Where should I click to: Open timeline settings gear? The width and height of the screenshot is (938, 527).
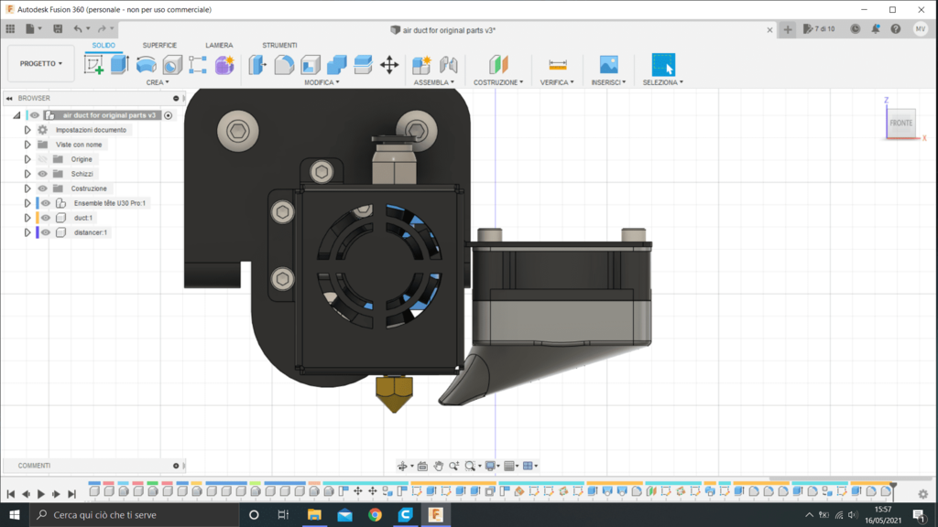[x=923, y=494]
